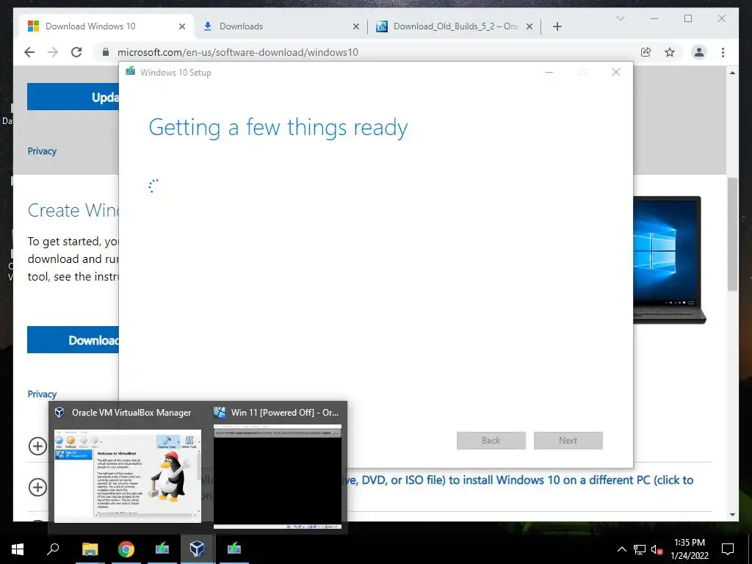The width and height of the screenshot is (752, 564).
Task: Go forward in Chrome
Action: coord(53,52)
